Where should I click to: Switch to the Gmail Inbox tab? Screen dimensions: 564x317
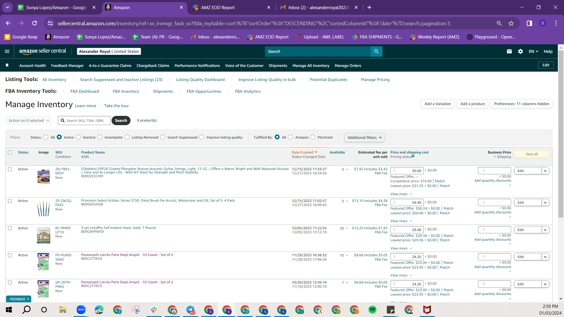(319, 8)
